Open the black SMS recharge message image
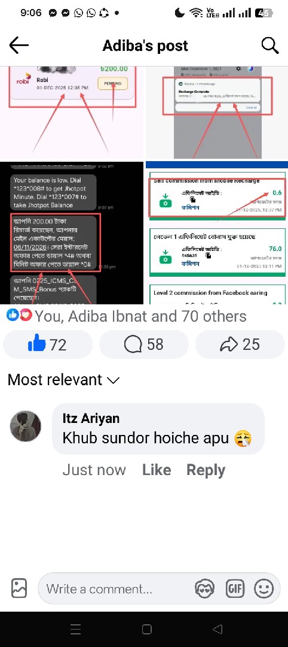 72,233
